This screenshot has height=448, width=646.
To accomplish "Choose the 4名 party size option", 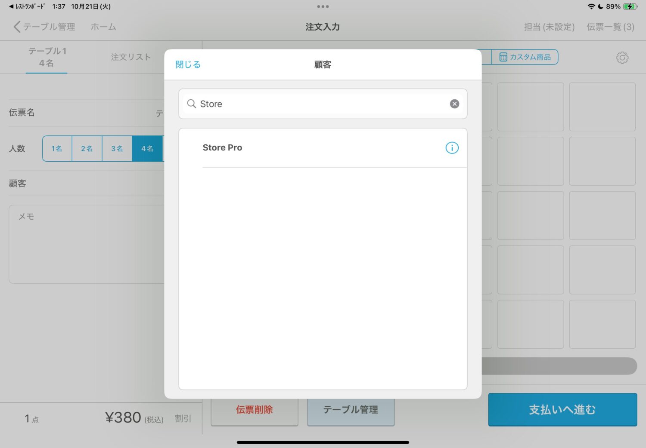I will click(147, 149).
